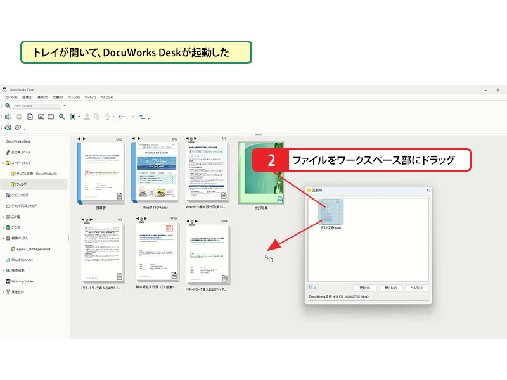Expand the 検索結果 node

pos(3,270)
